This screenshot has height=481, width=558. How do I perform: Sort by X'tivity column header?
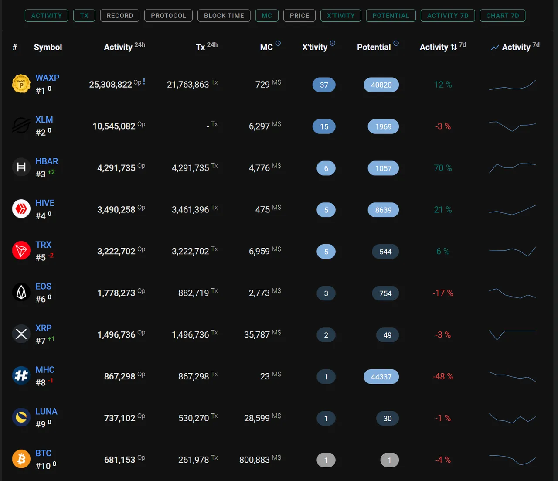tap(315, 47)
